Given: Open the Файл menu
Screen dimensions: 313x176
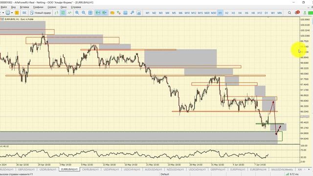Looking at the screenshot, I should click(x=3, y=7).
